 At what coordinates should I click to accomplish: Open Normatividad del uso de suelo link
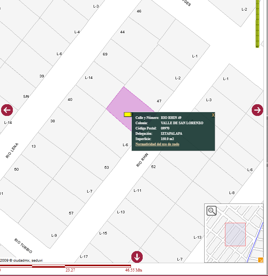click(x=157, y=144)
